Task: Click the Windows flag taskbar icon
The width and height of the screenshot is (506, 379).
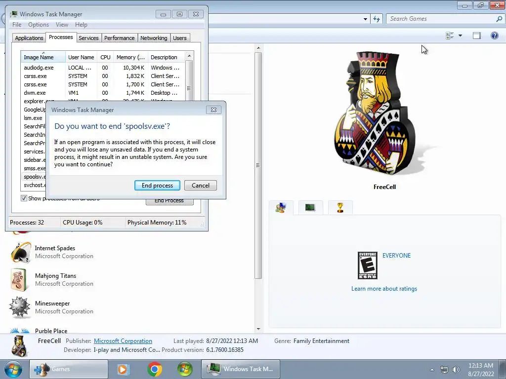Action: [x=185, y=369]
